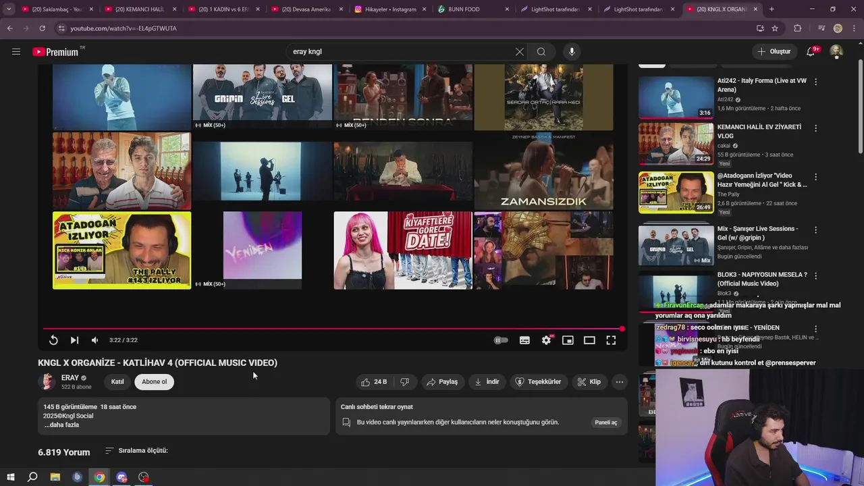The height and width of the screenshot is (486, 864).
Task: Mute the video volume
Action: click(x=94, y=340)
